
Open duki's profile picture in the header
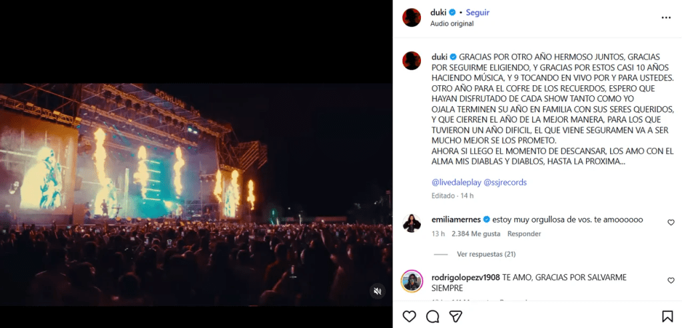coord(412,17)
